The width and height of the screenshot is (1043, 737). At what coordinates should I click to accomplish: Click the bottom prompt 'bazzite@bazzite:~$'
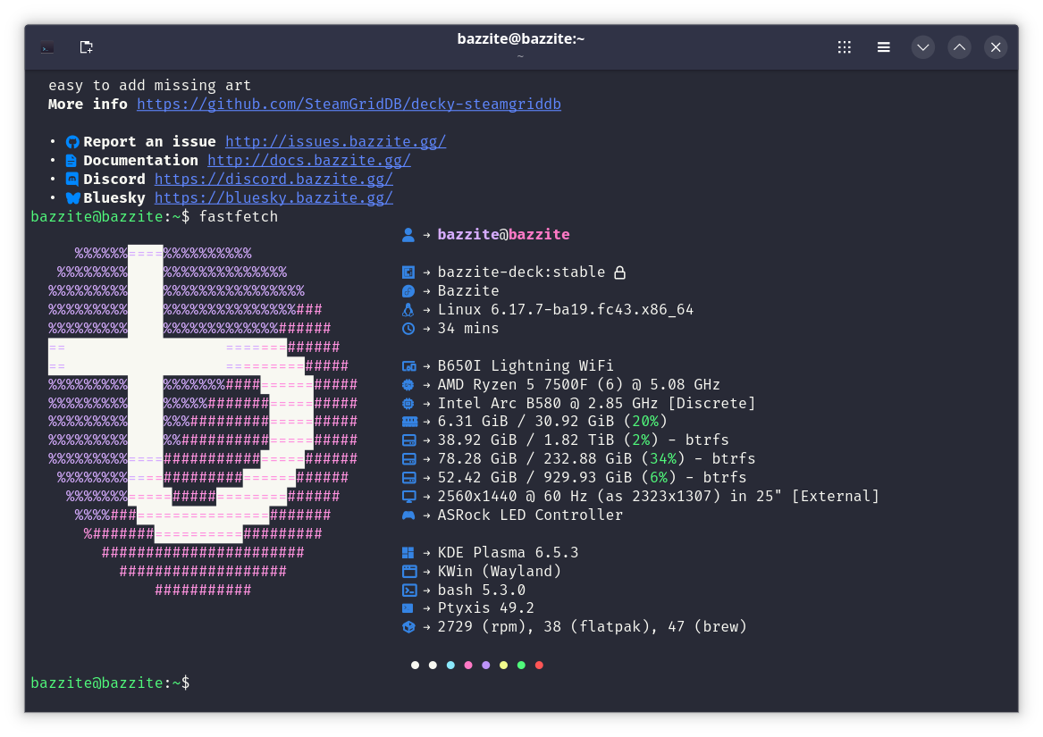[111, 683]
